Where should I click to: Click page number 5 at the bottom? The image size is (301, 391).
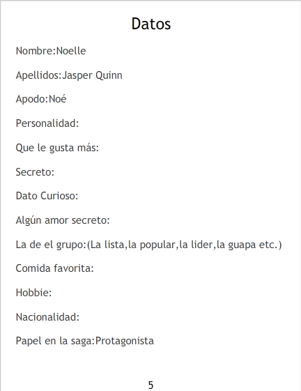click(x=150, y=385)
